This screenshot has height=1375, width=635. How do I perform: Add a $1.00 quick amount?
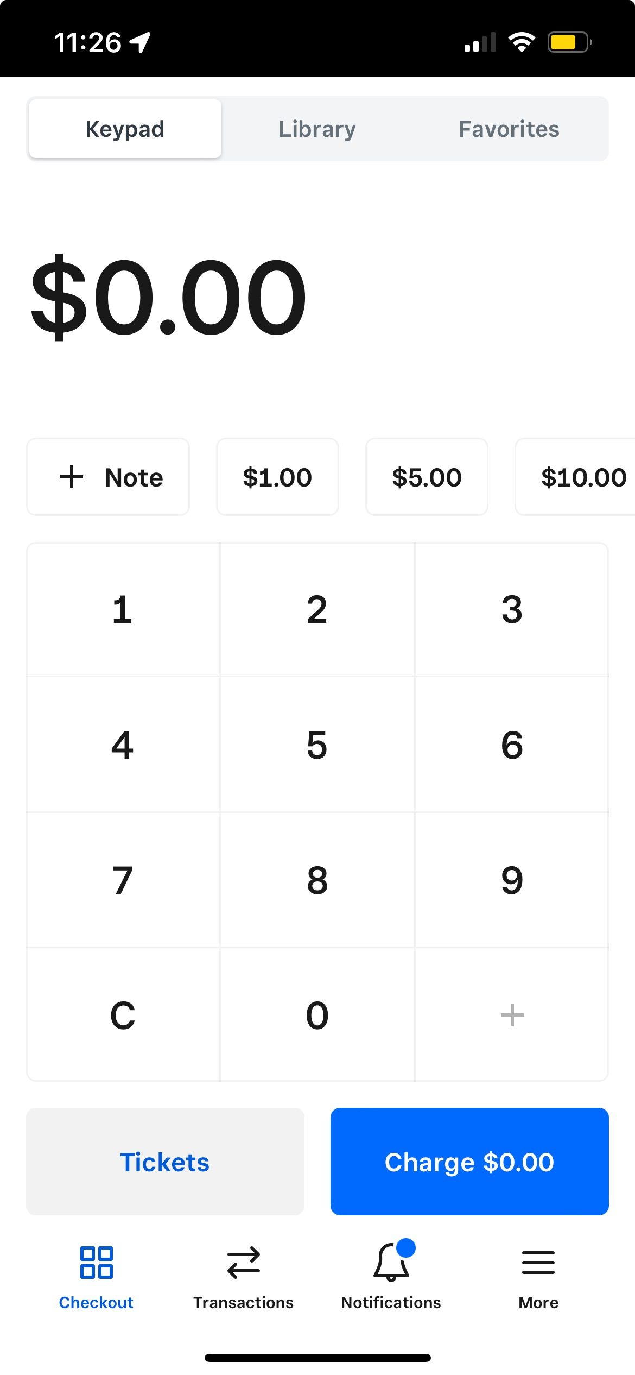pos(277,477)
